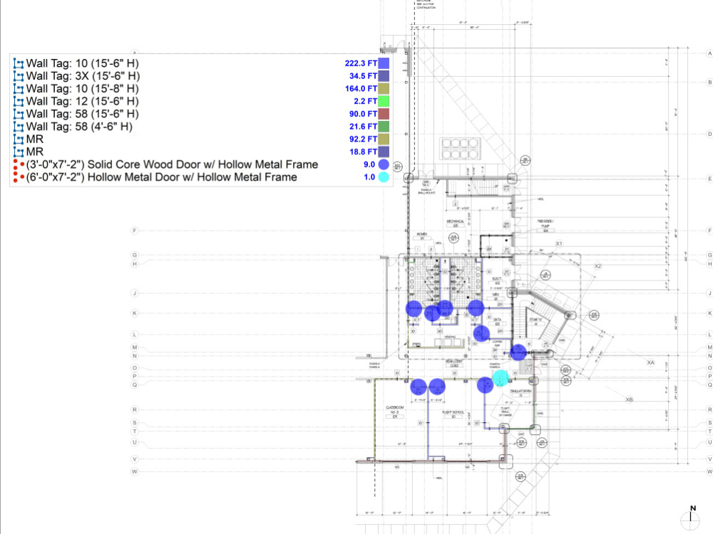Click the Wall Tag 10 (15'-8" H) polyline icon

pyautogui.click(x=19, y=88)
